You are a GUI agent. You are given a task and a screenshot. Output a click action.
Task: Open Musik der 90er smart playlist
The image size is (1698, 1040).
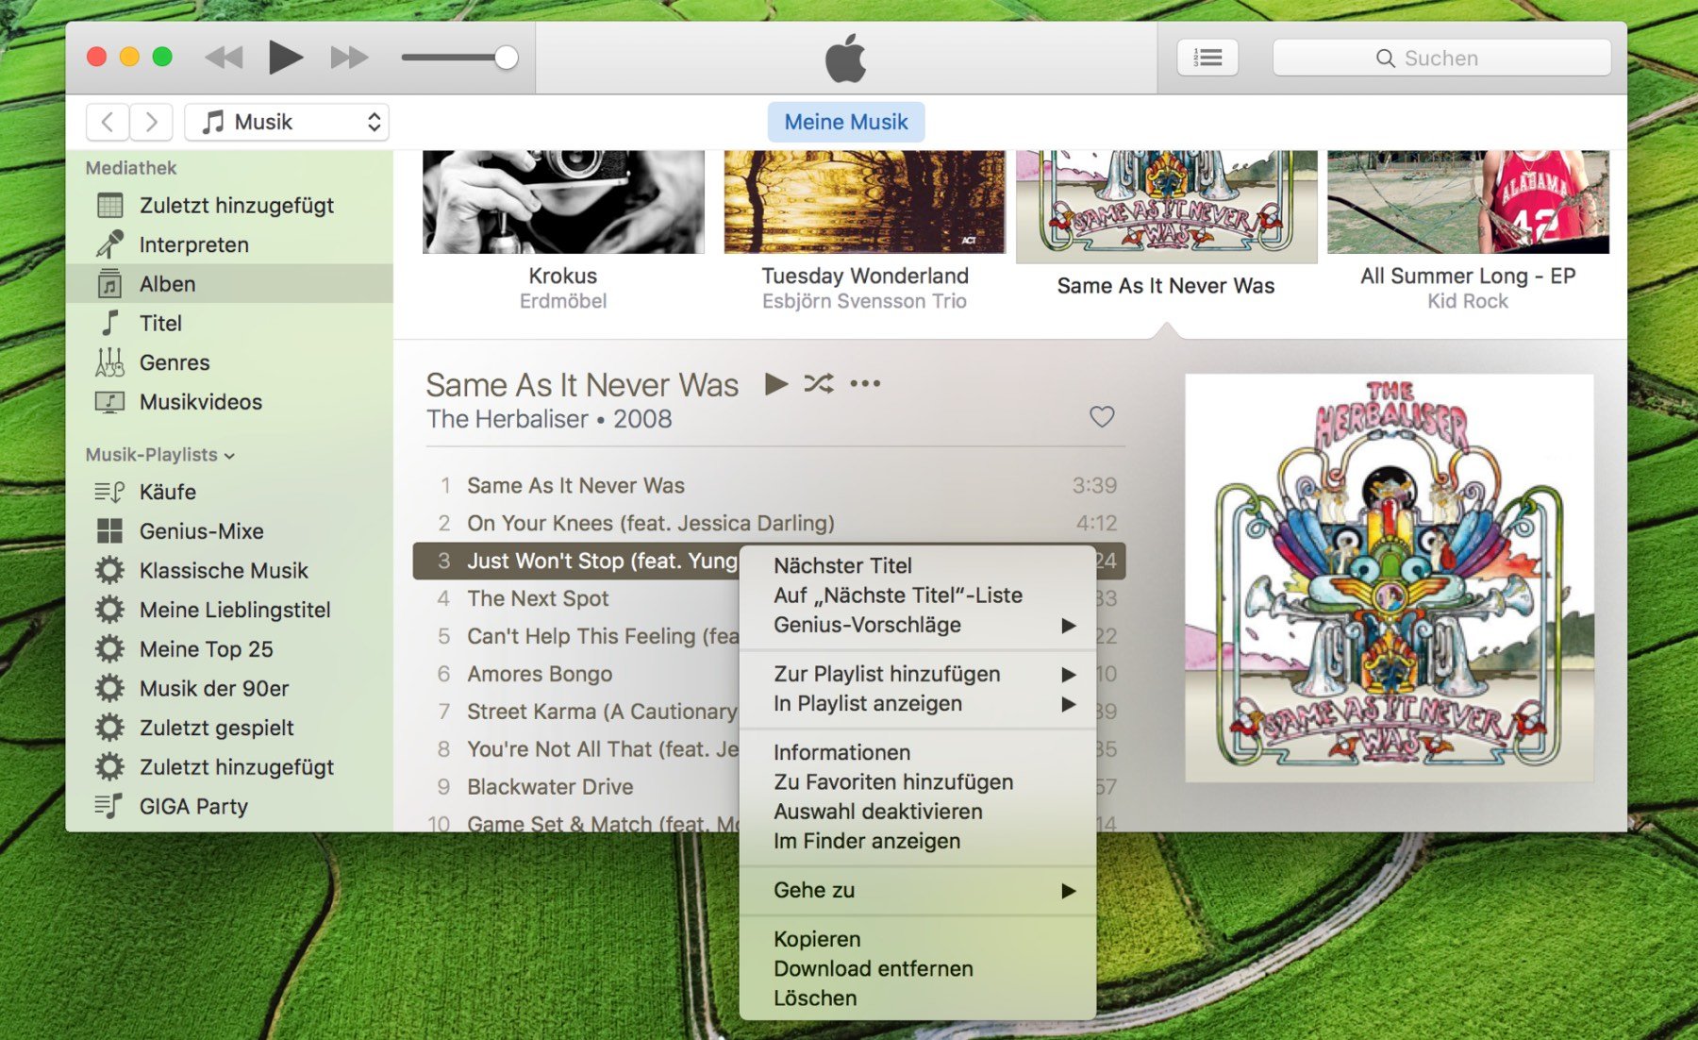[x=229, y=689]
